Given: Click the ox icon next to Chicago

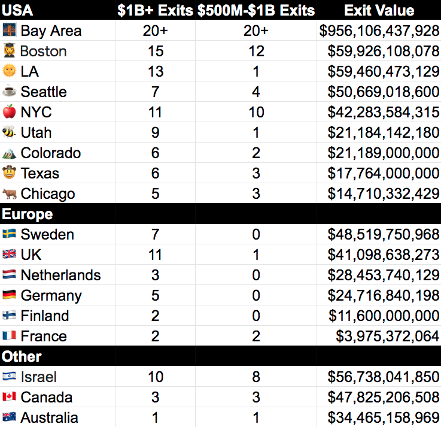Looking at the screenshot, I should point(10,193).
